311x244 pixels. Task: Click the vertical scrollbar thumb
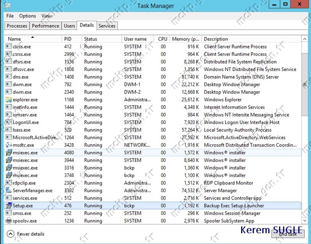[x=305, y=84]
